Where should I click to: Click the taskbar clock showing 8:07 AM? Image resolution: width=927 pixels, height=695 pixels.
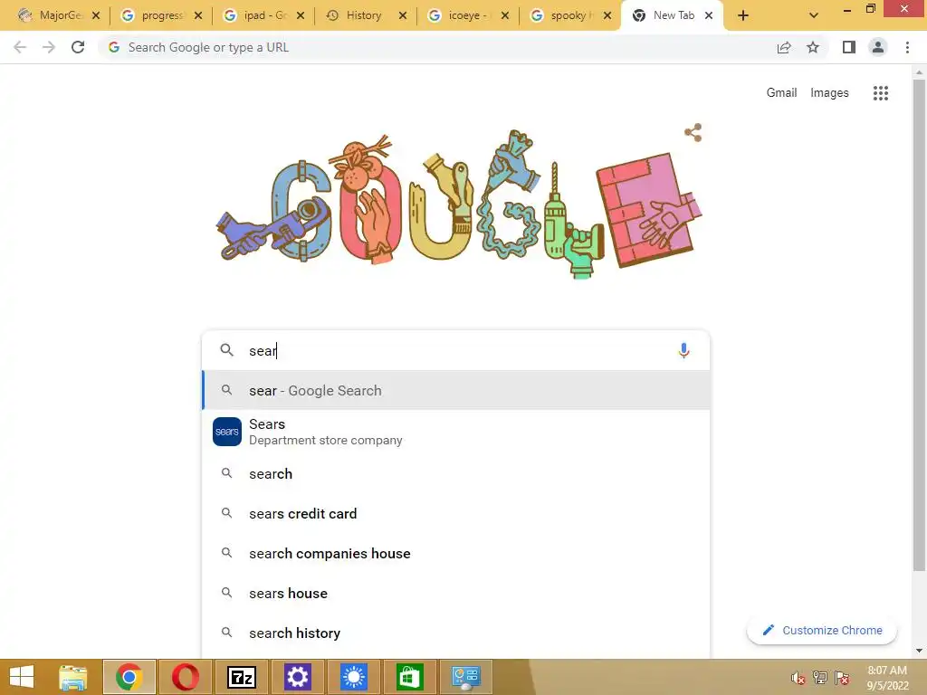pyautogui.click(x=887, y=678)
